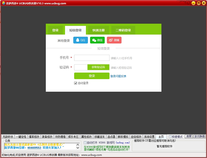Open the 无敌秒杀 tab
Screen dimensions: 207x158
tap(8, 137)
